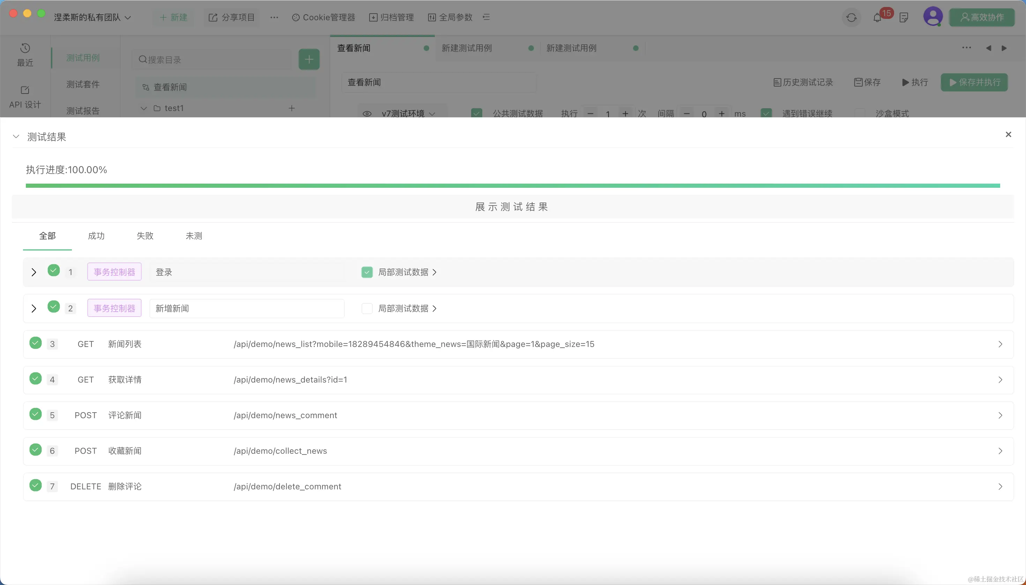1026x585 pixels.
Task: Expand the 登录 transaction controller row
Action: point(34,272)
